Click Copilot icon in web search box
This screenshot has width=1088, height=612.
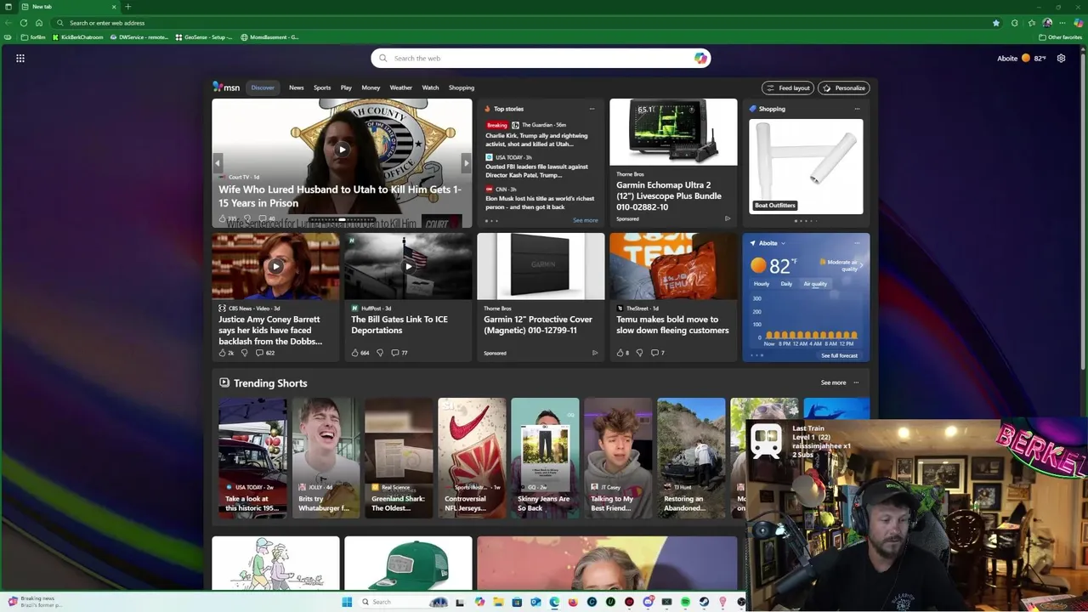[x=700, y=58]
